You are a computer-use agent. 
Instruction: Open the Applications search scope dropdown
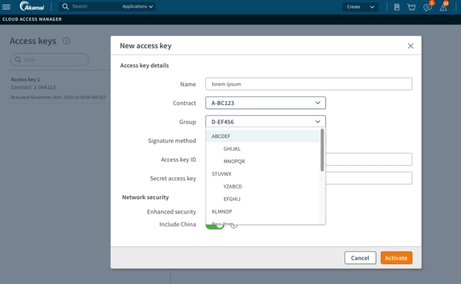point(138,7)
